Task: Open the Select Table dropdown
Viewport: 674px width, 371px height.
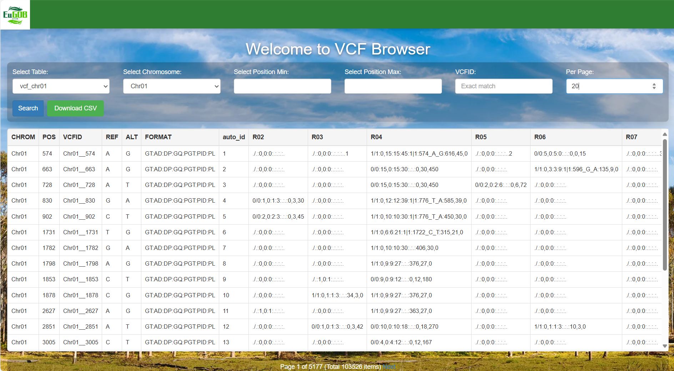Action: pos(61,86)
